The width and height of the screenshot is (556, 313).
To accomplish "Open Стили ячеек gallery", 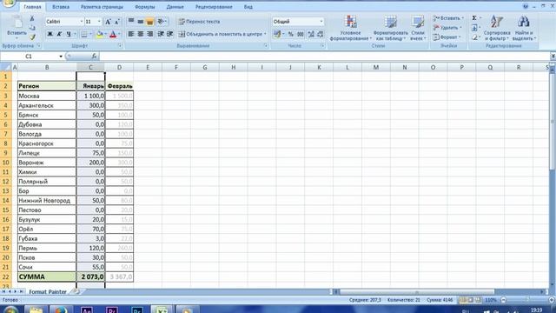I will pyautogui.click(x=418, y=28).
